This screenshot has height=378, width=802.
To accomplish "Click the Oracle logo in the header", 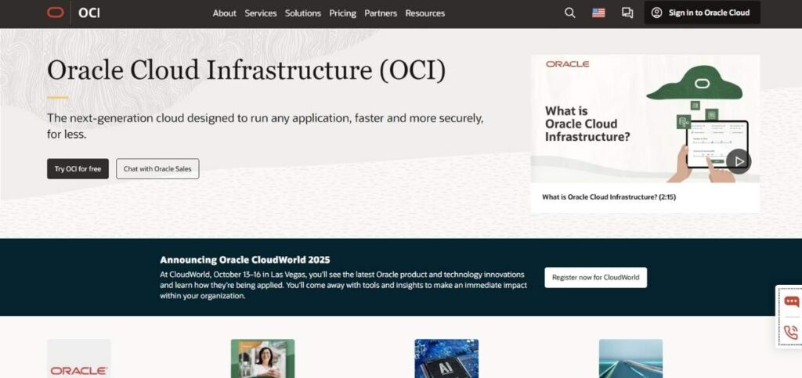I will click(x=56, y=13).
